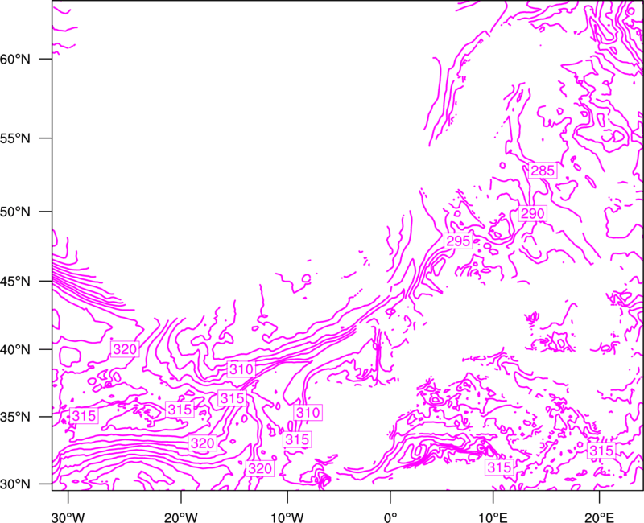Viewport: 644px width, 523px height.
Task: Click the 285 contour value label
Action: tap(543, 171)
